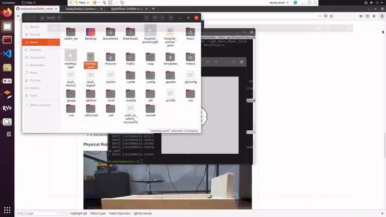Open Firefox page actions ellipsis menu
This screenshot has width=386, height=217.
(320, 16)
